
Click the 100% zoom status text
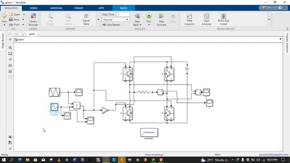pos(217,155)
